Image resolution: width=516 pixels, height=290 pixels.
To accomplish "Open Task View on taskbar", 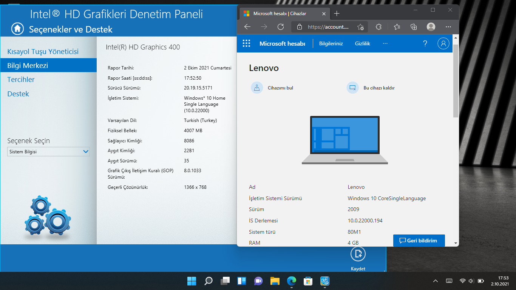I will tap(225, 281).
